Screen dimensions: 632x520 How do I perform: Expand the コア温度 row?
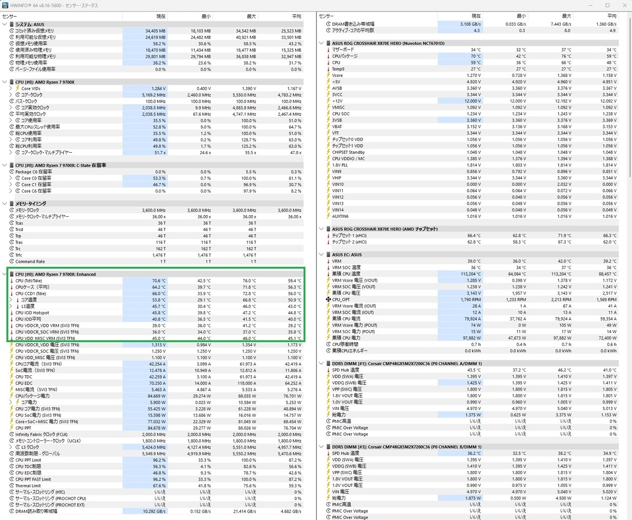click(12, 299)
